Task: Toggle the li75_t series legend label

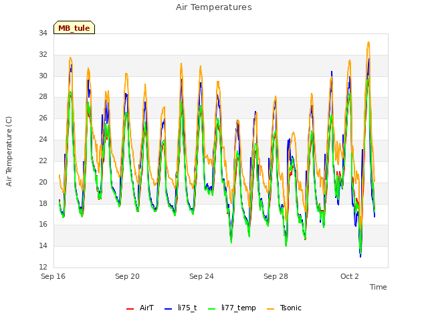Action: tap(187, 308)
